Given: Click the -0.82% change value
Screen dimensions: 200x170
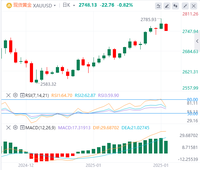Looking at the screenshot, I should click(x=125, y=5).
